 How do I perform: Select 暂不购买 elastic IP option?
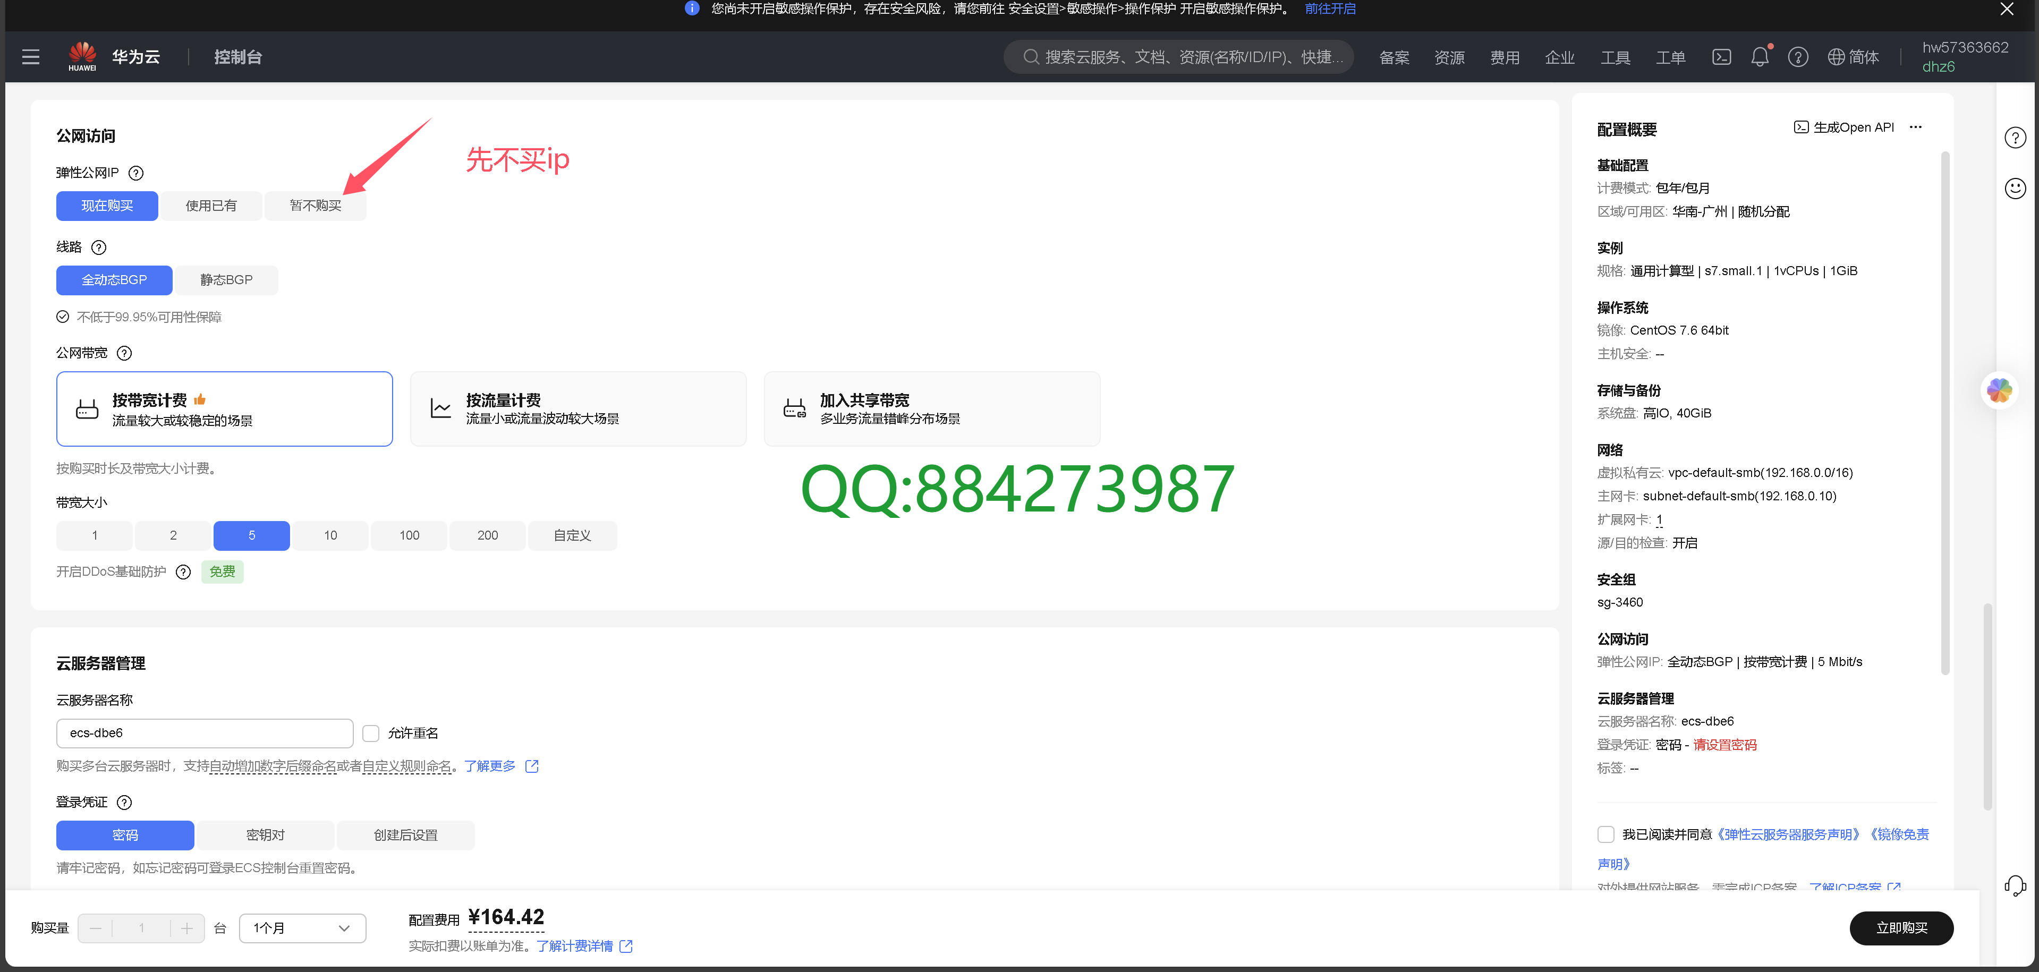316,206
